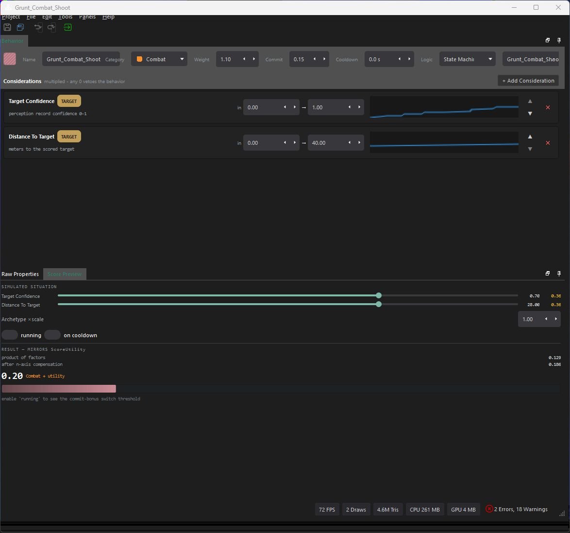Screen dimensions: 570x533
Task: Toggle the on cooldown switch
Action: 52,335
